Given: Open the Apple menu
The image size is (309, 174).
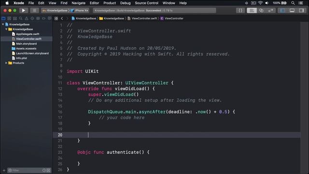Looking at the screenshot, I should [x=7, y=3].
